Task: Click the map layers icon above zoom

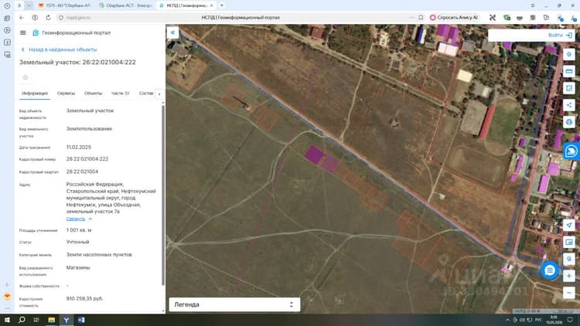Action: pos(569,259)
